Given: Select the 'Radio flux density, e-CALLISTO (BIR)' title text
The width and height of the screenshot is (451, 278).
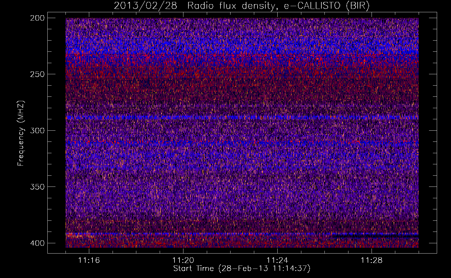Looking at the screenshot, I should click(278, 6).
